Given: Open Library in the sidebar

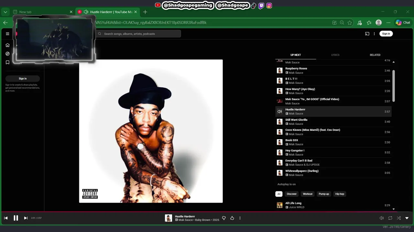Looking at the screenshot, I should coord(7,63).
